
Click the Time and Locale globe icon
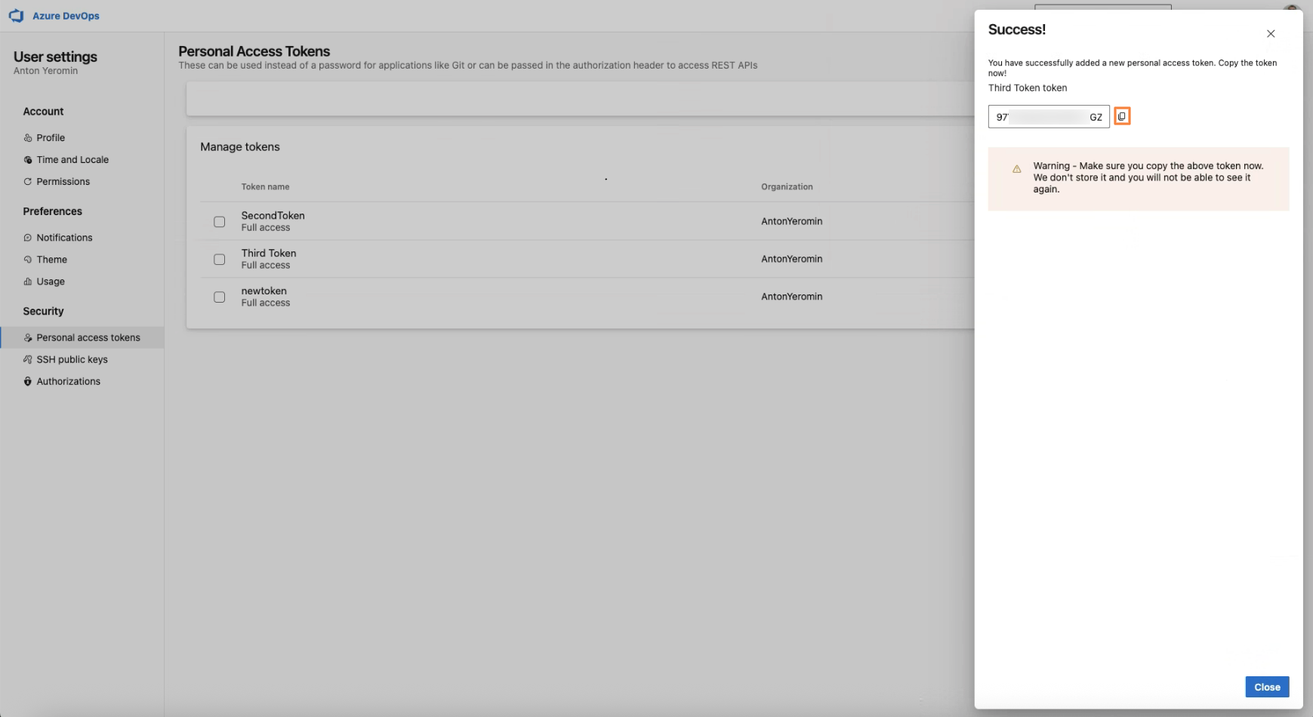tap(28, 160)
